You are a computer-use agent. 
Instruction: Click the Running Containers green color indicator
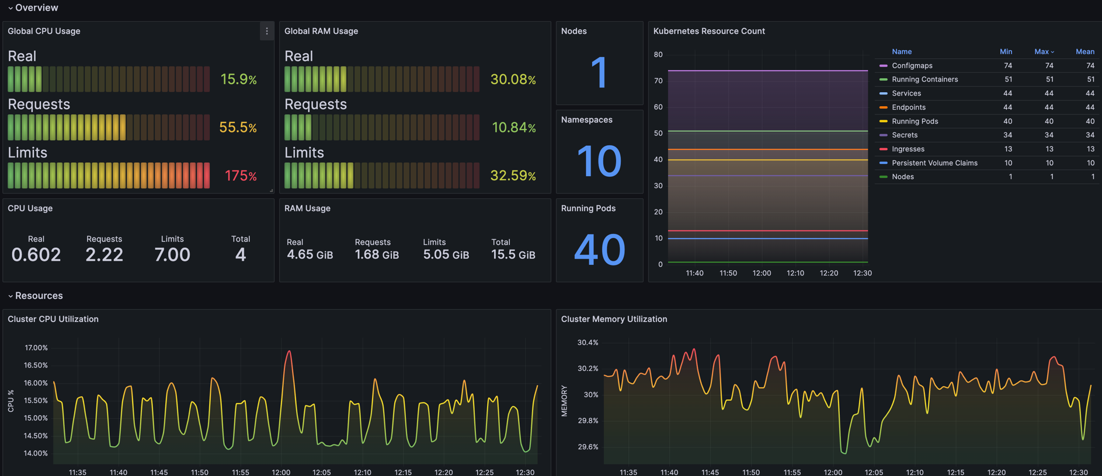[x=883, y=79]
